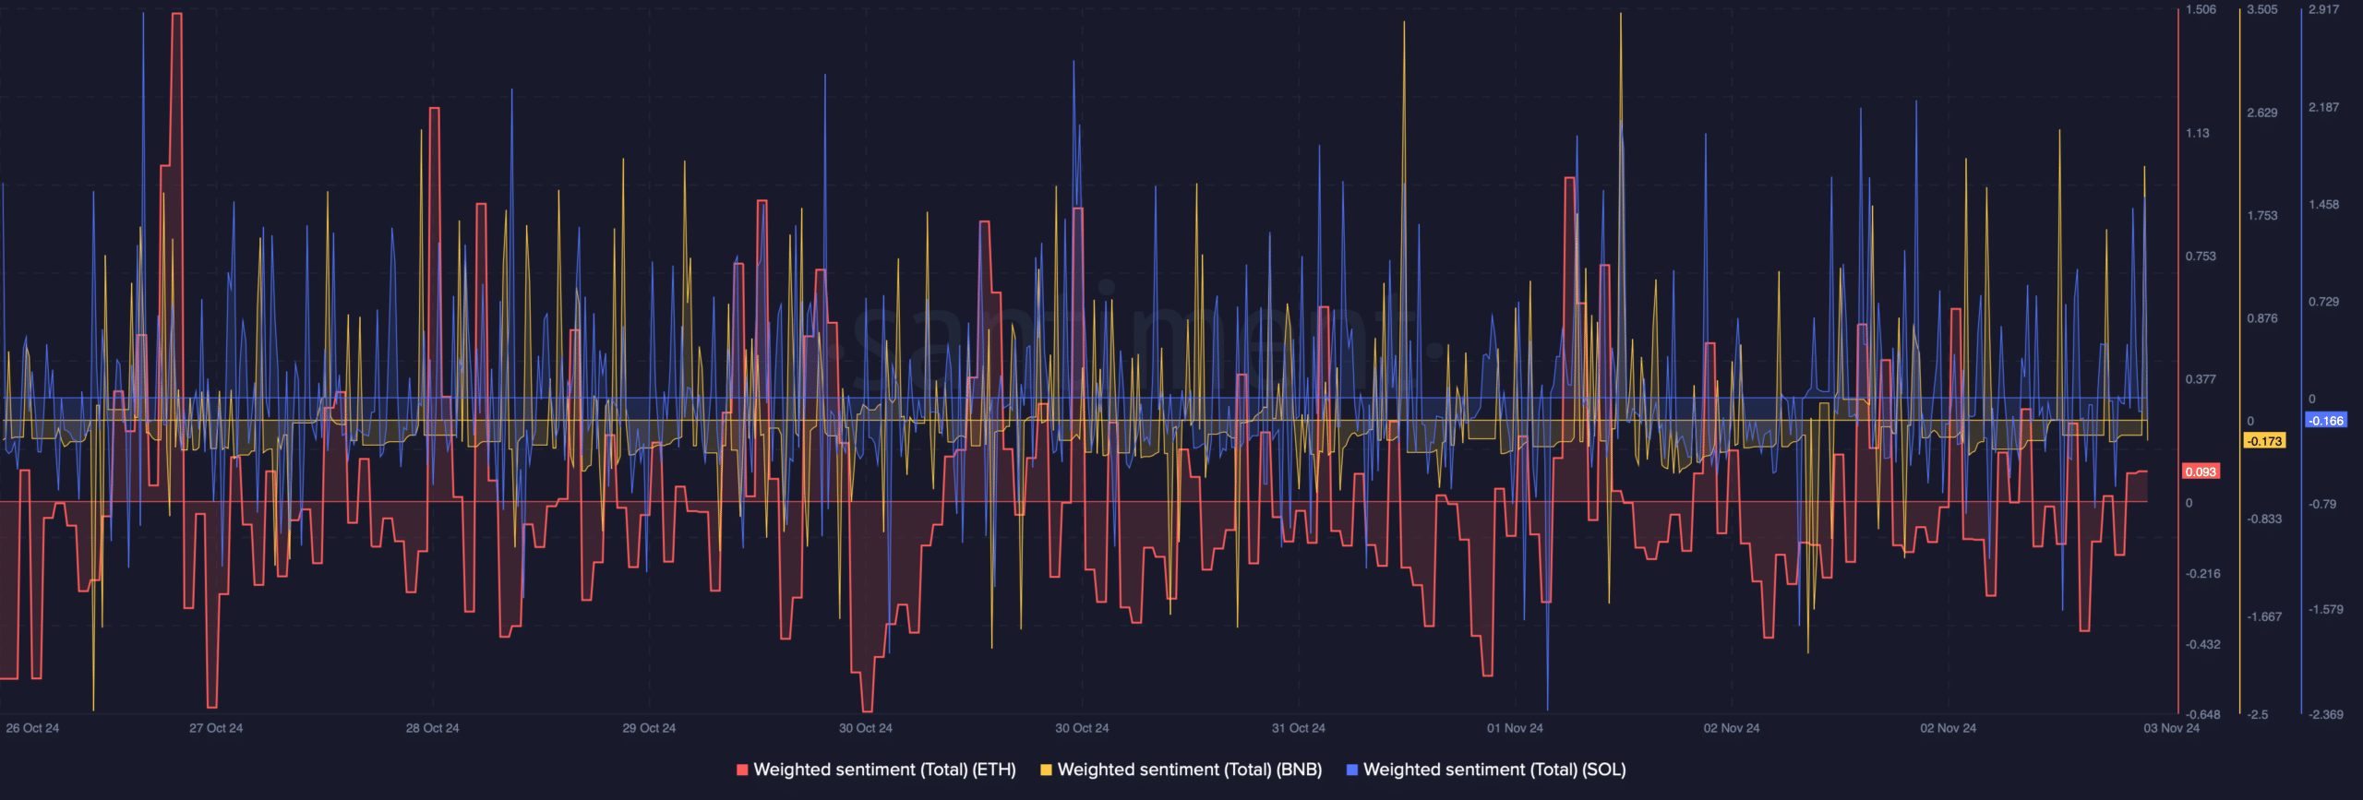Select the blue -0.166 current value badge
The width and height of the screenshot is (2363, 800).
click(x=2325, y=421)
